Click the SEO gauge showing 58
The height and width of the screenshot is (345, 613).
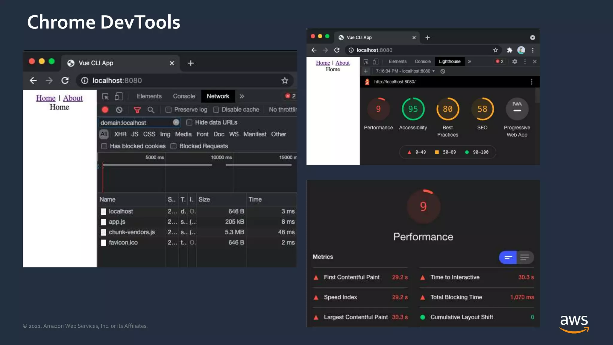482,109
